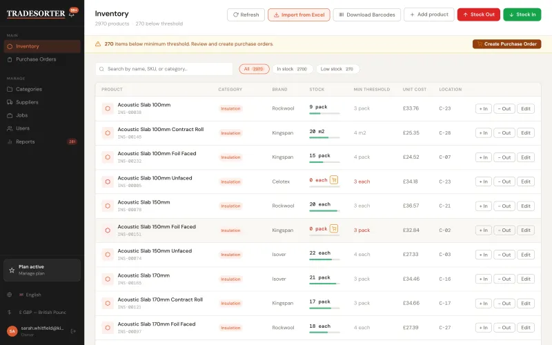Viewport: 552px width, 345px height.
Task: Click product icon for Acoustic Slab 100mm Contract Roll
Action: pyautogui.click(x=108, y=133)
